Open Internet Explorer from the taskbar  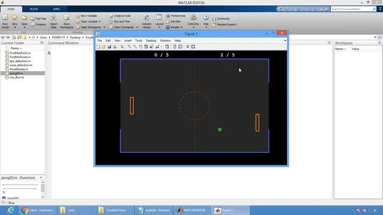(x=11, y=210)
